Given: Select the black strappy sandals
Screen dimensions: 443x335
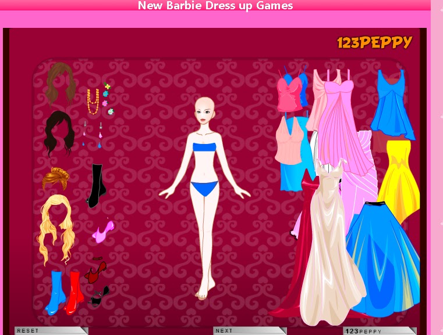Looking at the screenshot, I should point(98,296).
